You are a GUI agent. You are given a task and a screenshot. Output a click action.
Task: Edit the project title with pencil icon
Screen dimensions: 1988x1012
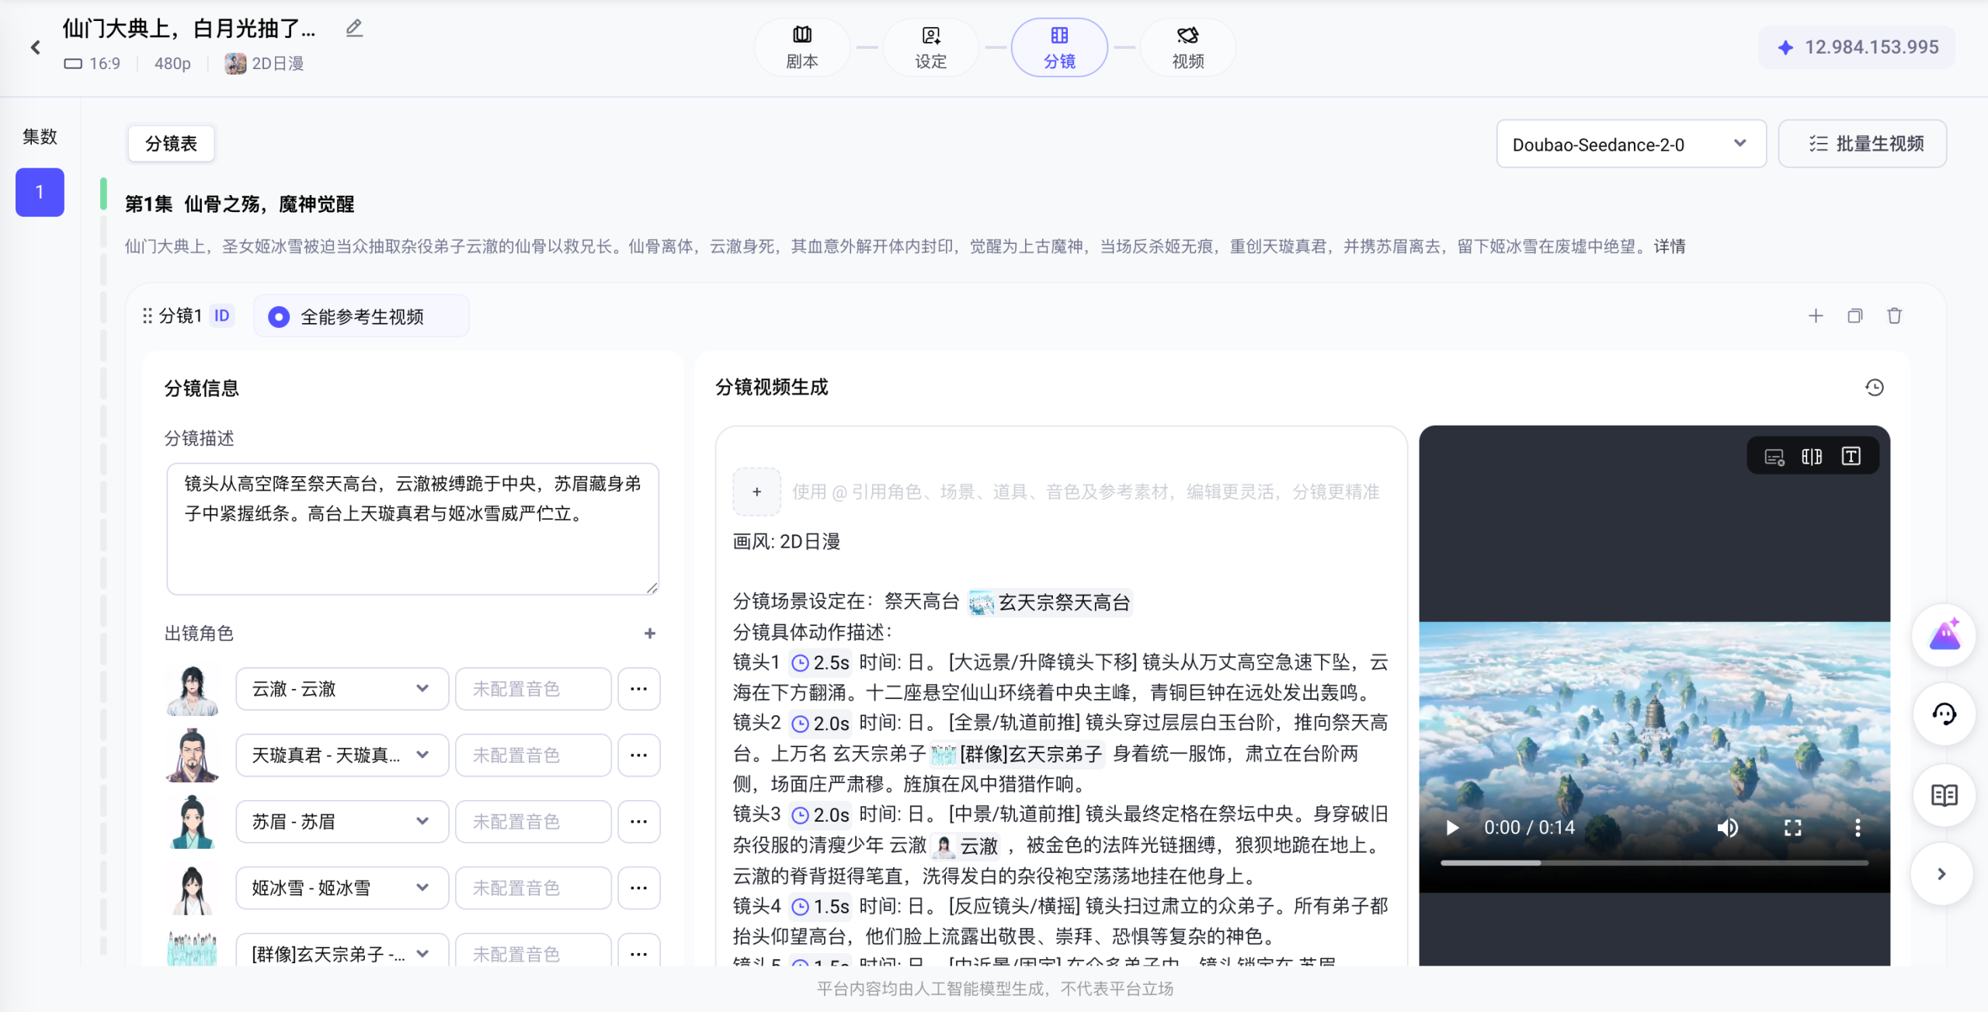coord(354,29)
